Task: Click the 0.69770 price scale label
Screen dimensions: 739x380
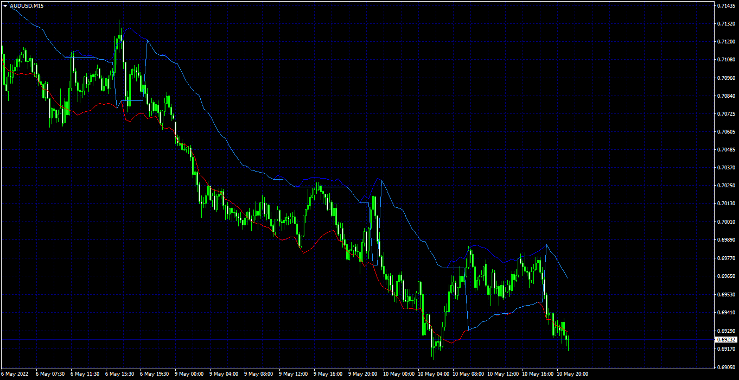Action: [726, 258]
